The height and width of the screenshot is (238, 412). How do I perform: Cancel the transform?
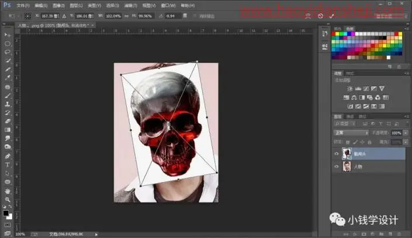tap(320, 16)
